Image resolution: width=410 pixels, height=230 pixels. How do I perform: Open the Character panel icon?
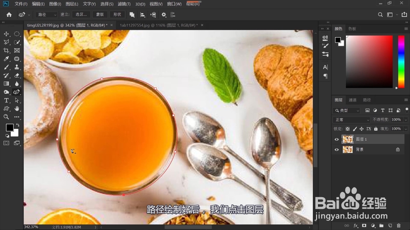pyautogui.click(x=325, y=67)
